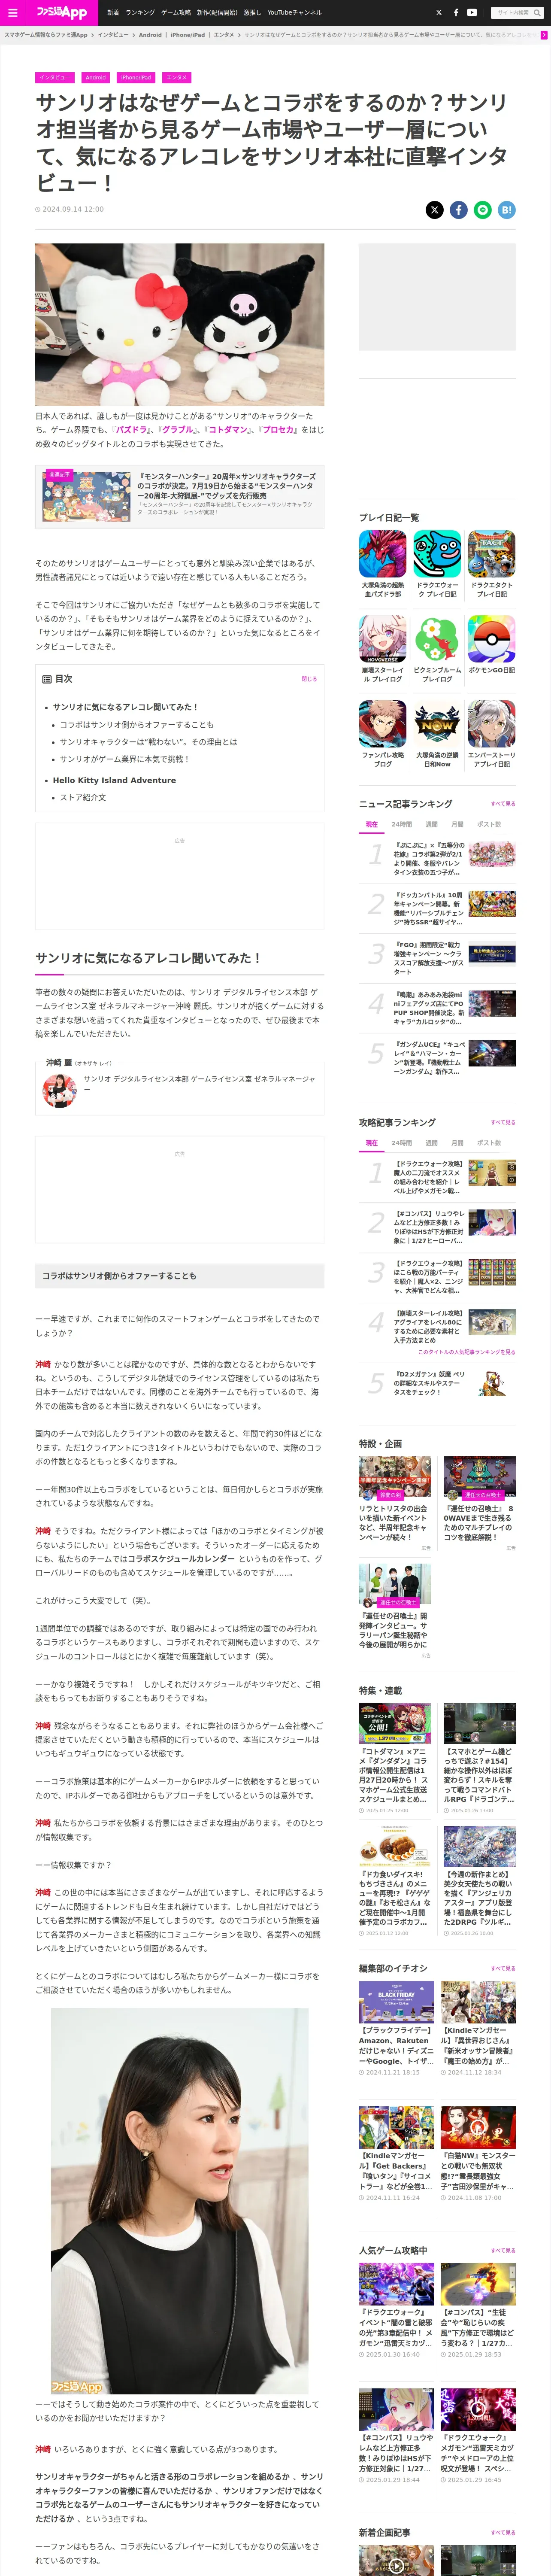Image resolution: width=551 pixels, height=2576 pixels.
Task: Open the エンバーストーリア プレイ日記 icon
Action: point(492,724)
